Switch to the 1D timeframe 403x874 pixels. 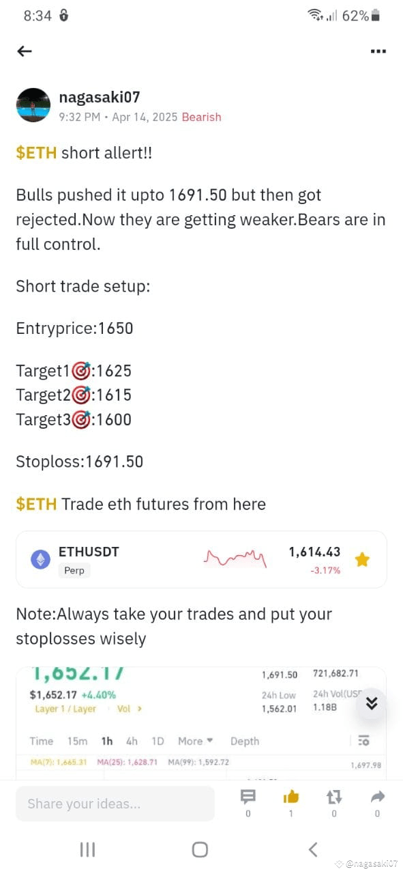158,741
